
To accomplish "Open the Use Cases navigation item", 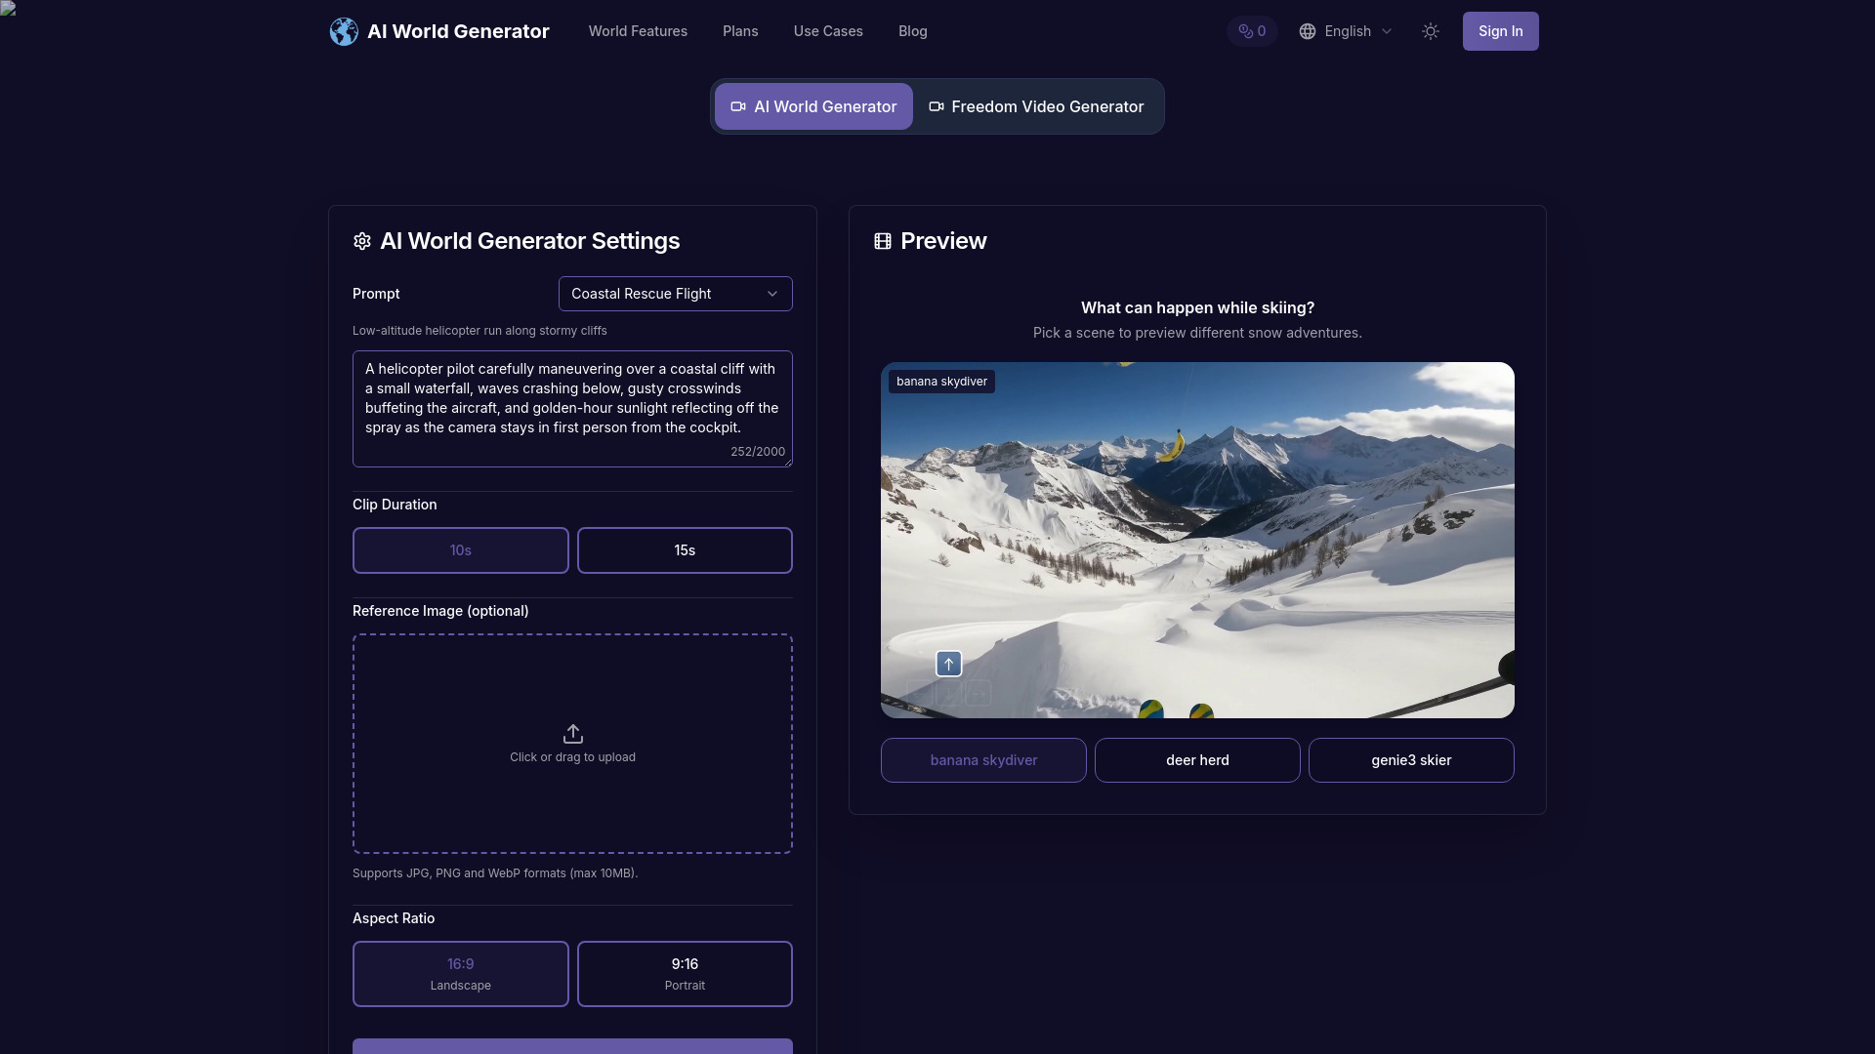I will (x=827, y=31).
